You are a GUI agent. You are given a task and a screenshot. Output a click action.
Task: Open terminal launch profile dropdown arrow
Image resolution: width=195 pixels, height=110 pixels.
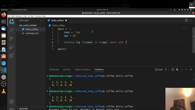point(168,70)
